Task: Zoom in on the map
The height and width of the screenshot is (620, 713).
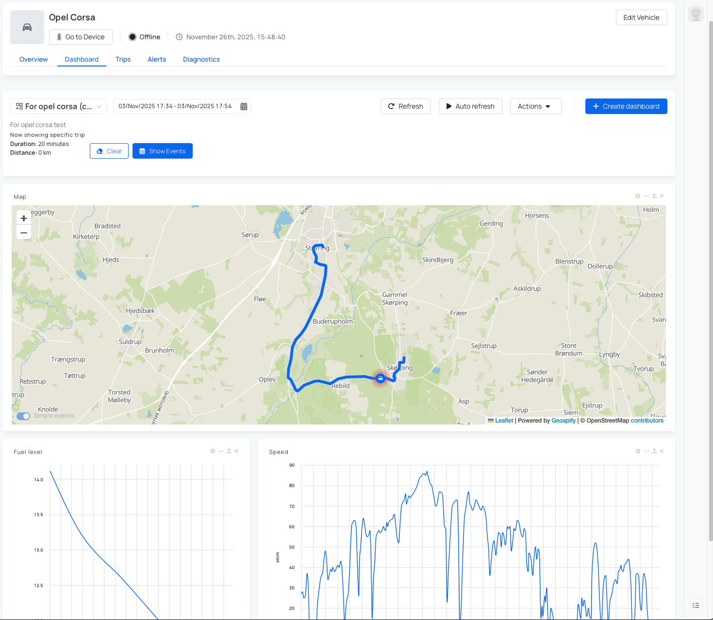Action: [23, 218]
